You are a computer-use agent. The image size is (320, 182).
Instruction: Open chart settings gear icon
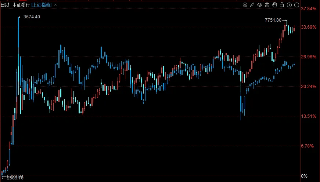pyautogui.click(x=245, y=5)
